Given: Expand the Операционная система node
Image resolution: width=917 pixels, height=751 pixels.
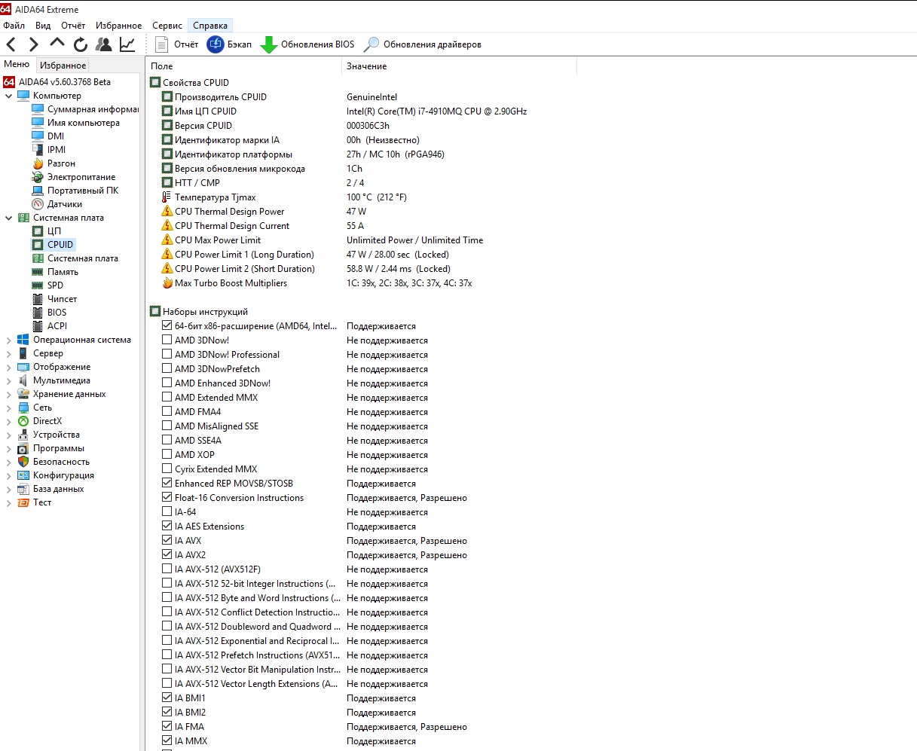Looking at the screenshot, I should 8,340.
